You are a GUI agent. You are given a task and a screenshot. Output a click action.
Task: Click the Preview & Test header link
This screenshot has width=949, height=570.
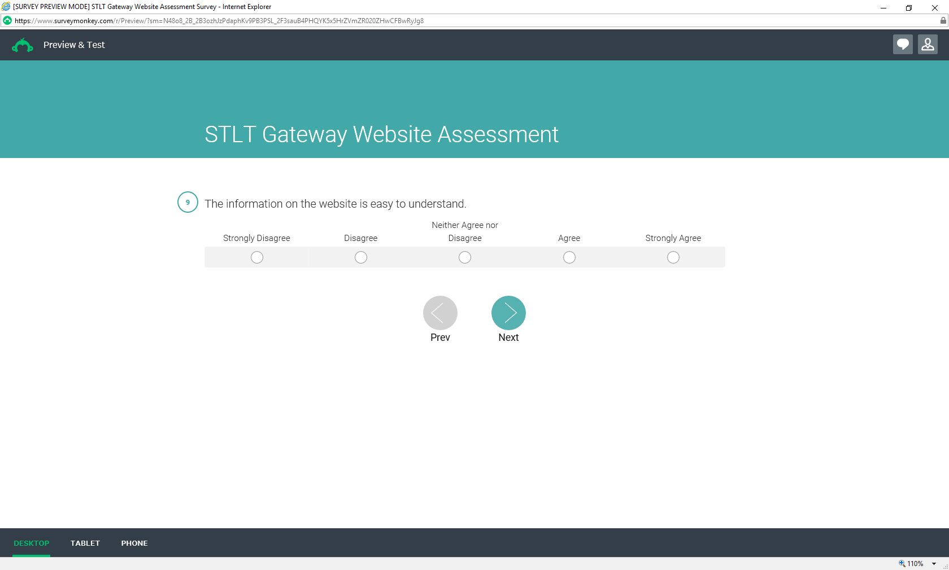[x=74, y=45]
